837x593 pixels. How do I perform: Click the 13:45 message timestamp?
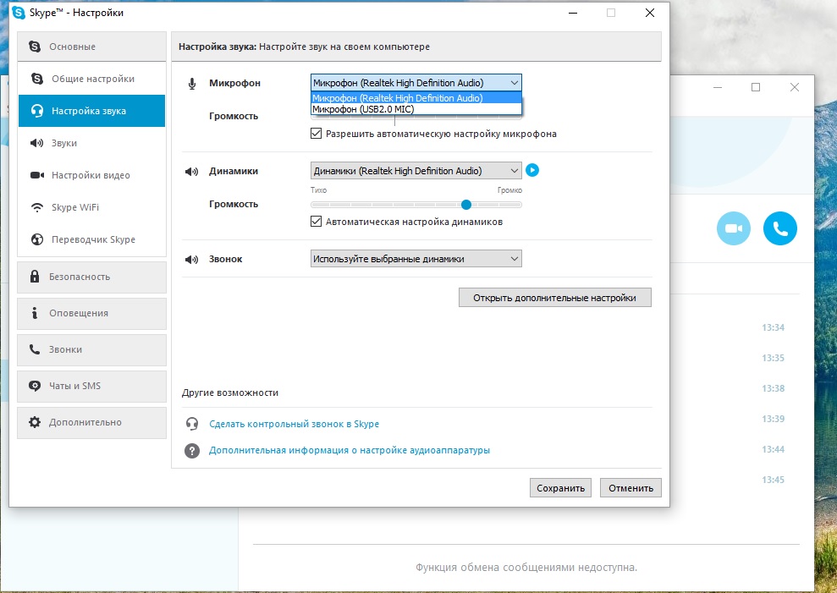pyautogui.click(x=773, y=480)
